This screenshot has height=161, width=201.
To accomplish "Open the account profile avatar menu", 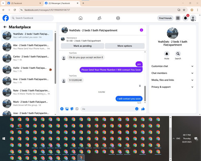I will click(193, 18).
